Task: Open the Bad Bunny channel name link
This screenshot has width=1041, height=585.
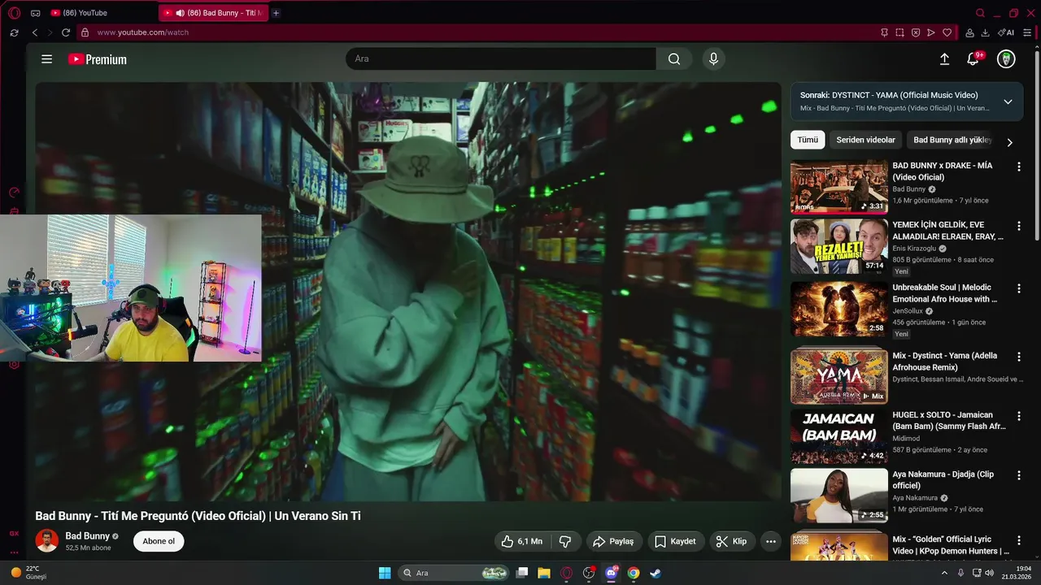Action: pos(87,536)
